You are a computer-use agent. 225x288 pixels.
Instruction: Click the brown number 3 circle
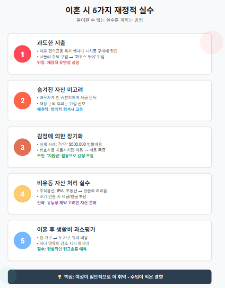tap(22, 147)
